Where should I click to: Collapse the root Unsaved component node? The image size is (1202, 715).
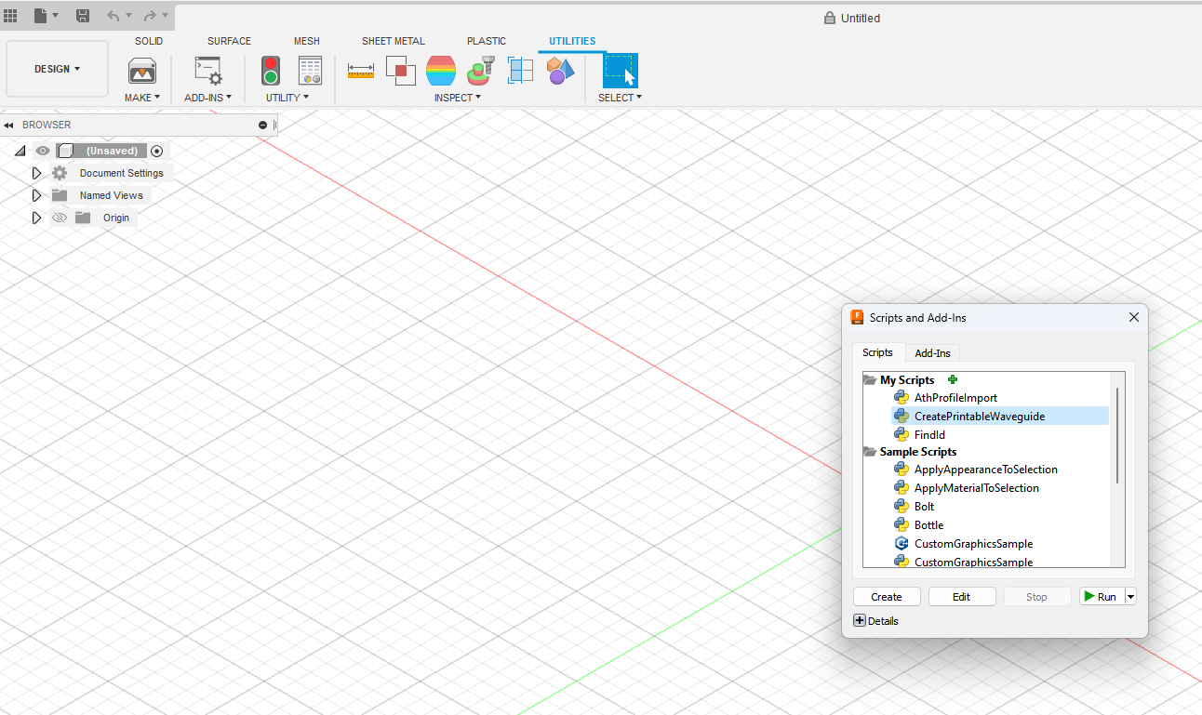point(20,151)
